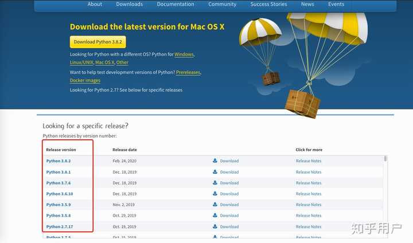Click Download text link for Python 3.8.2
413x243 pixels.
pyautogui.click(x=229, y=161)
